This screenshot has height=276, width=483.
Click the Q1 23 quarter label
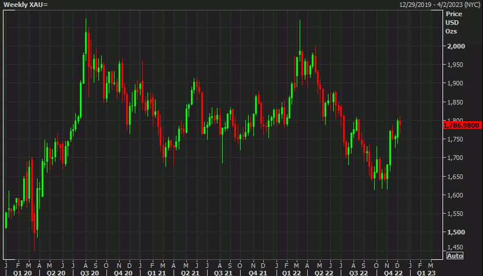tap(426, 273)
